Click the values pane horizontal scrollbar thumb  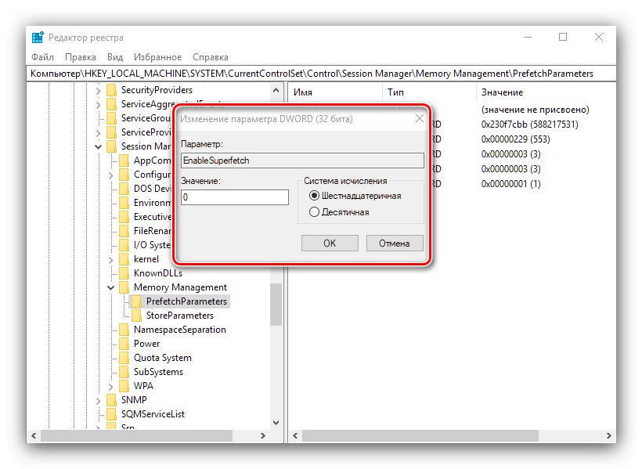click(x=420, y=436)
